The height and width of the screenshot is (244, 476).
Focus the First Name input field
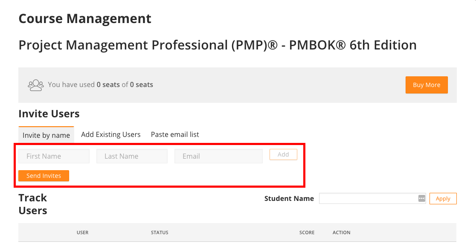[x=54, y=156]
